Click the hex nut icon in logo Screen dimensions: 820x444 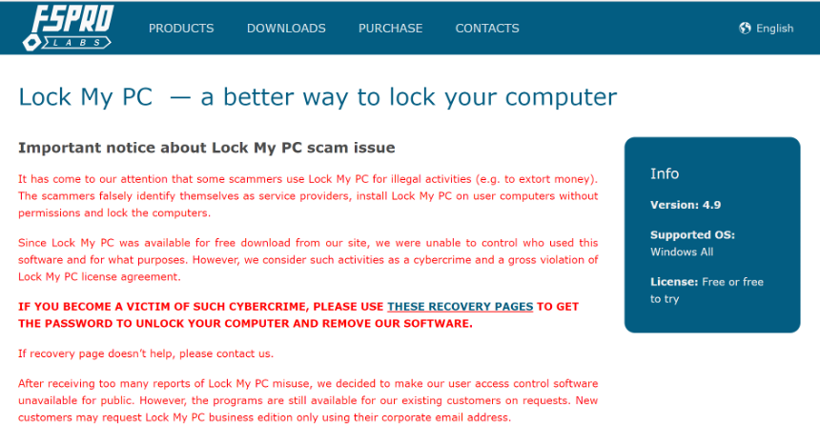31,43
